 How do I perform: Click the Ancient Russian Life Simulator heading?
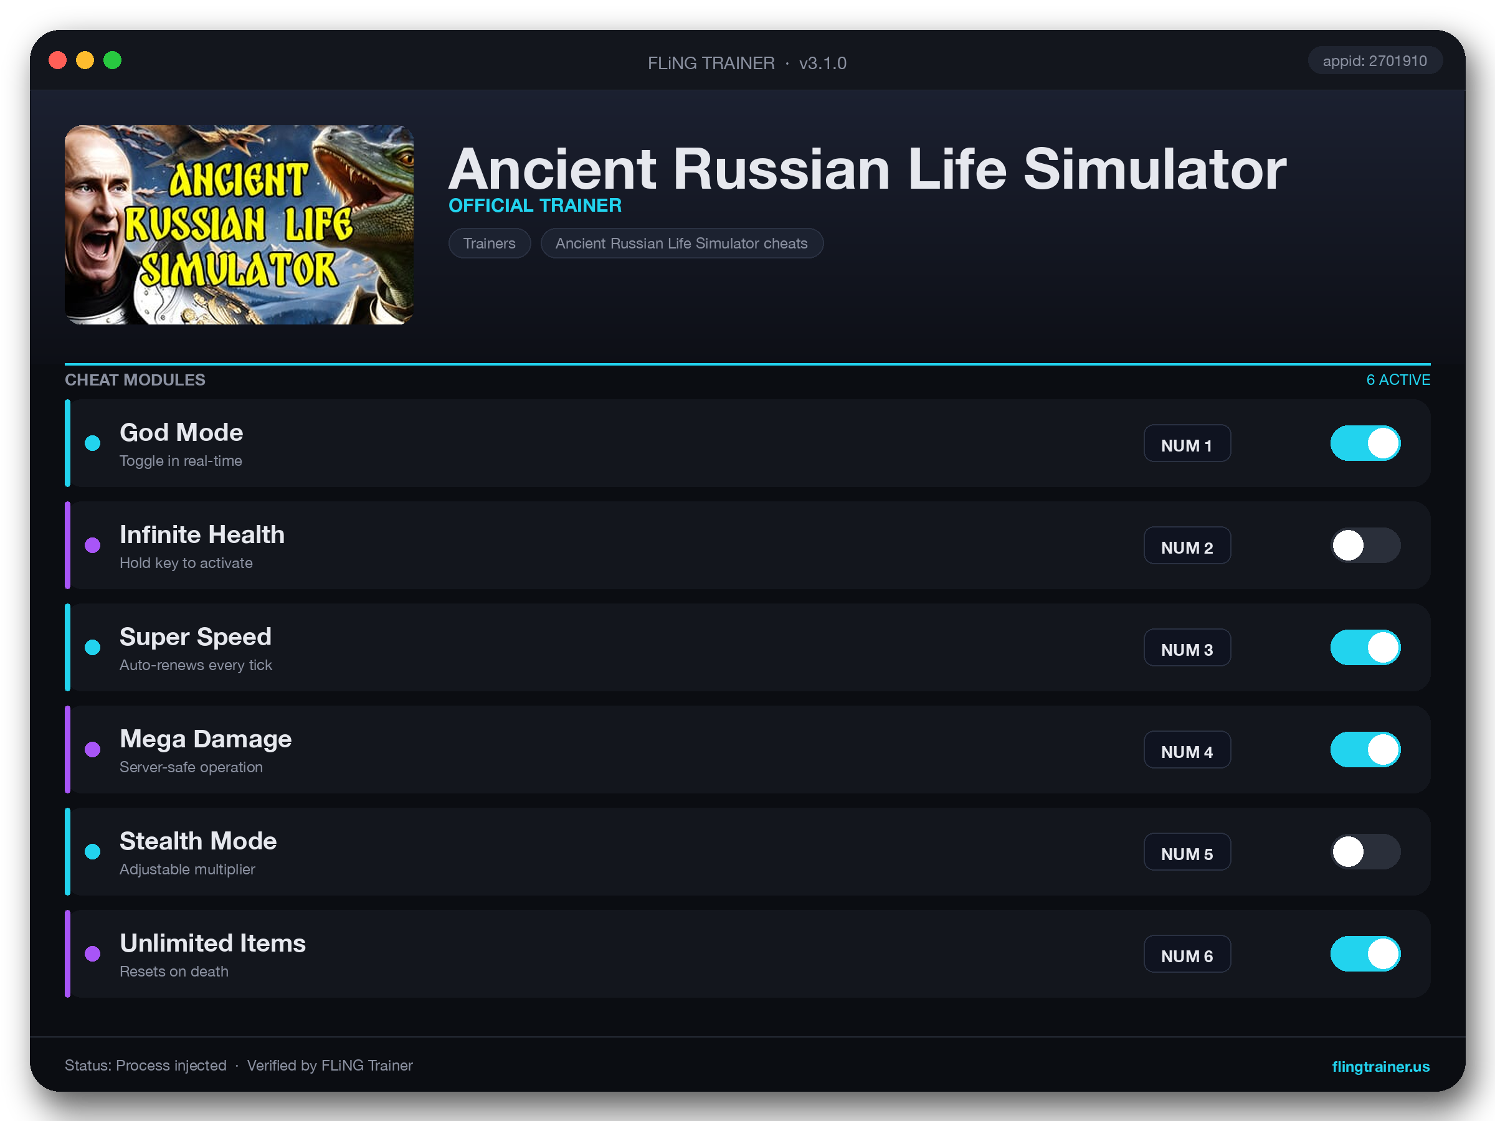868,169
